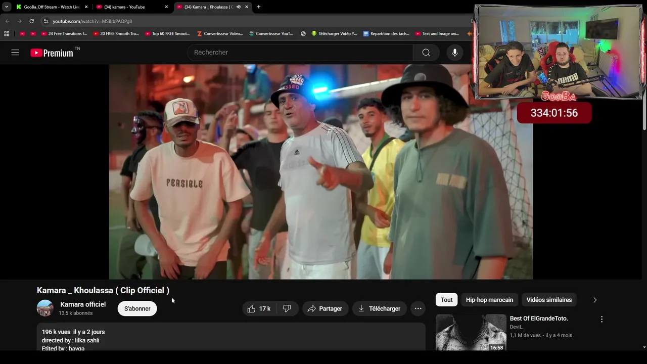Focus the Rechercher search field
Screen dimensions: 647x364
coord(300,53)
